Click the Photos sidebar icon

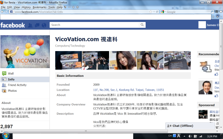[x=4, y=91]
